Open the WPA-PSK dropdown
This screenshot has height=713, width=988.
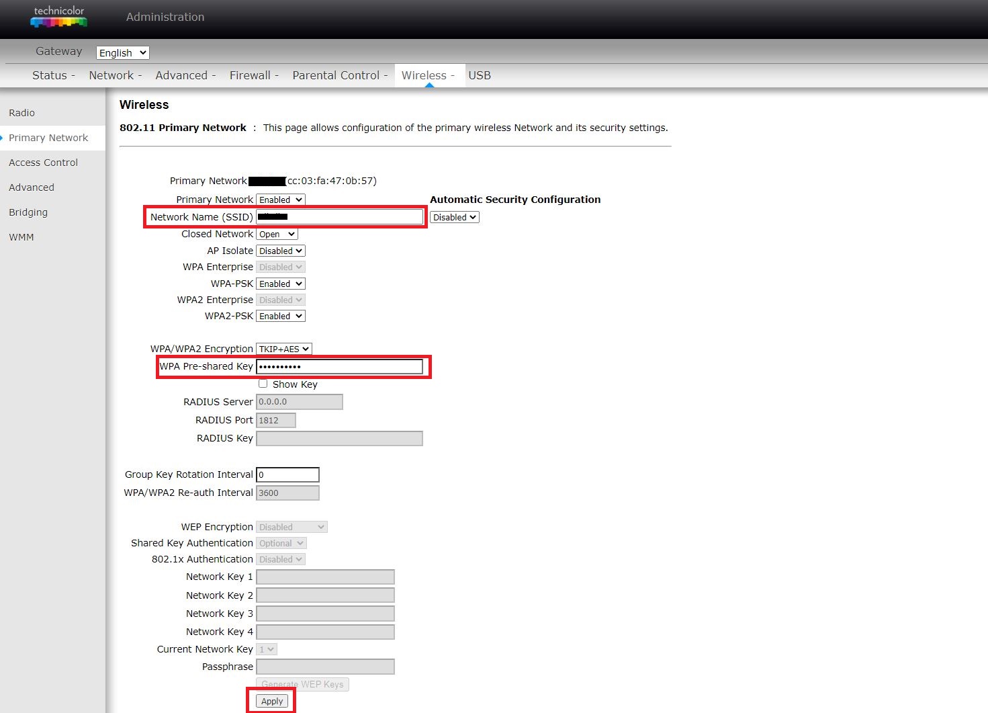[x=280, y=283]
